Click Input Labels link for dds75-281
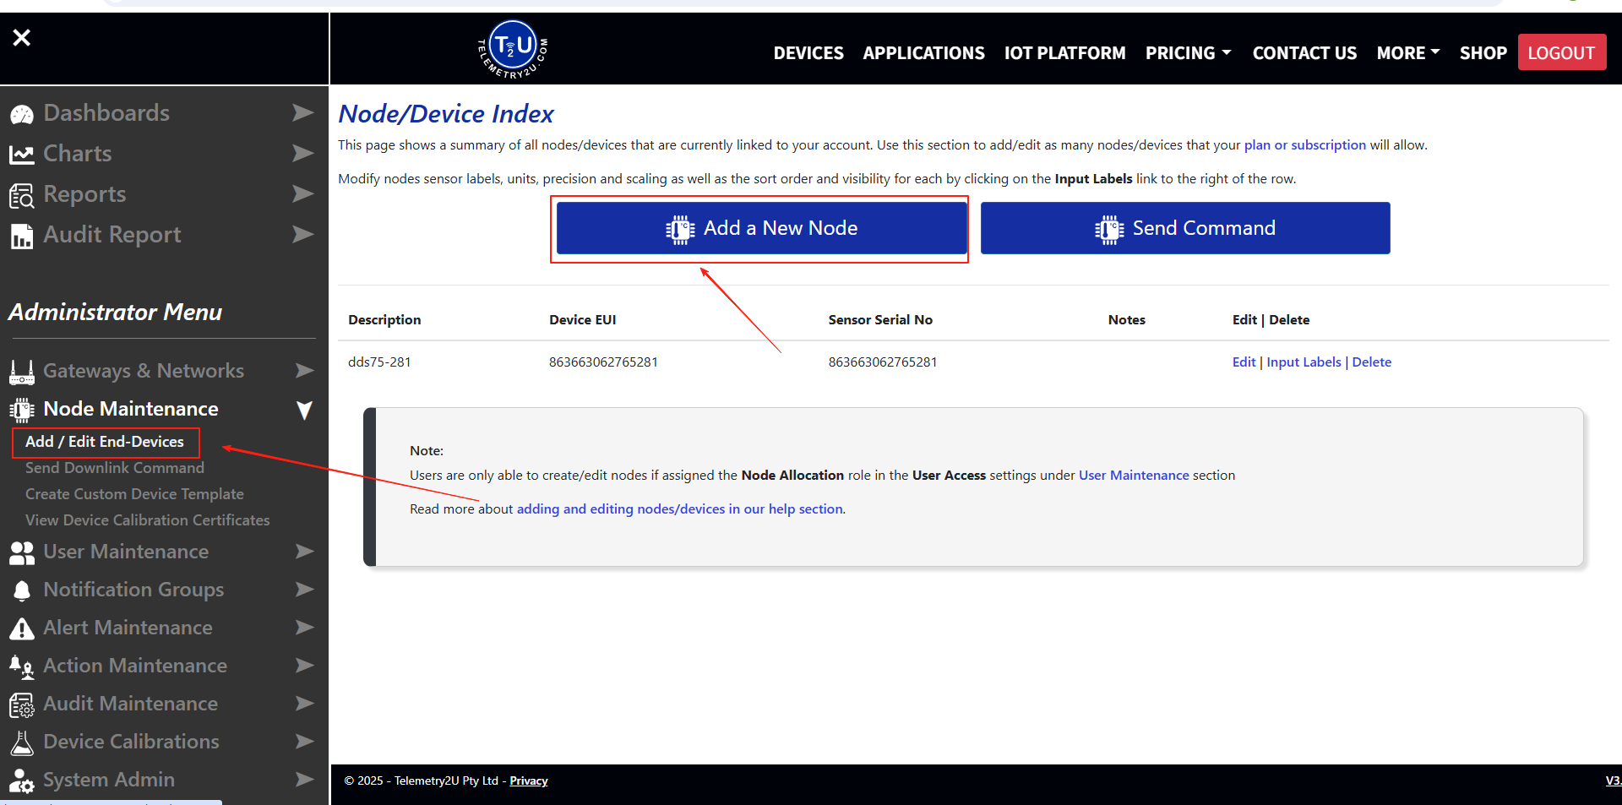 (1304, 362)
